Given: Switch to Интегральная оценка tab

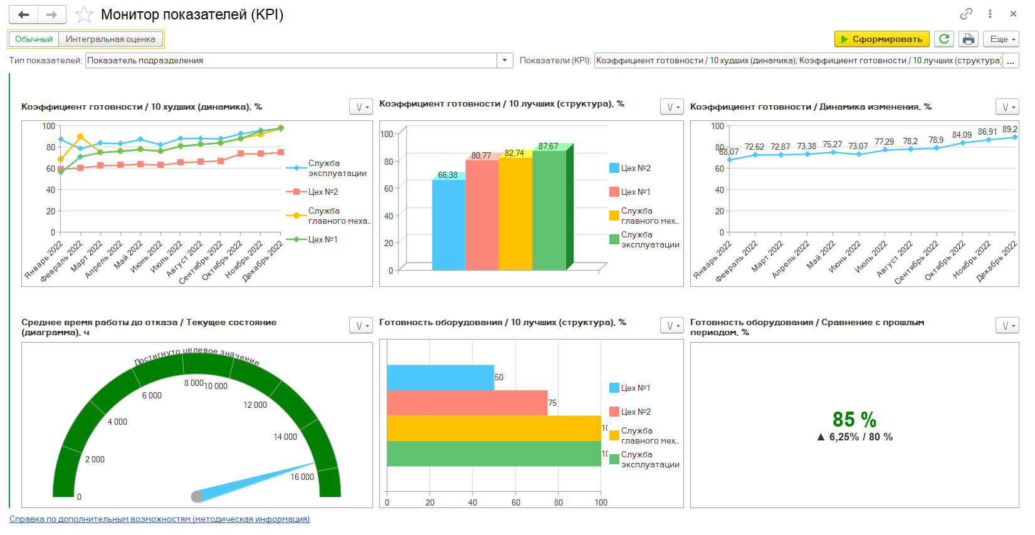Looking at the screenshot, I should (x=110, y=39).
